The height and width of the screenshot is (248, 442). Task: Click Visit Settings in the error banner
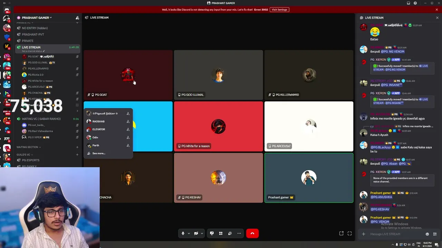click(x=279, y=10)
